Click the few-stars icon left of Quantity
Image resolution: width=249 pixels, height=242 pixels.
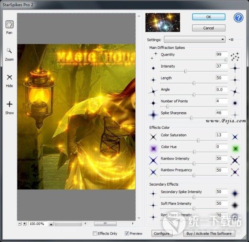pyautogui.click(x=154, y=56)
